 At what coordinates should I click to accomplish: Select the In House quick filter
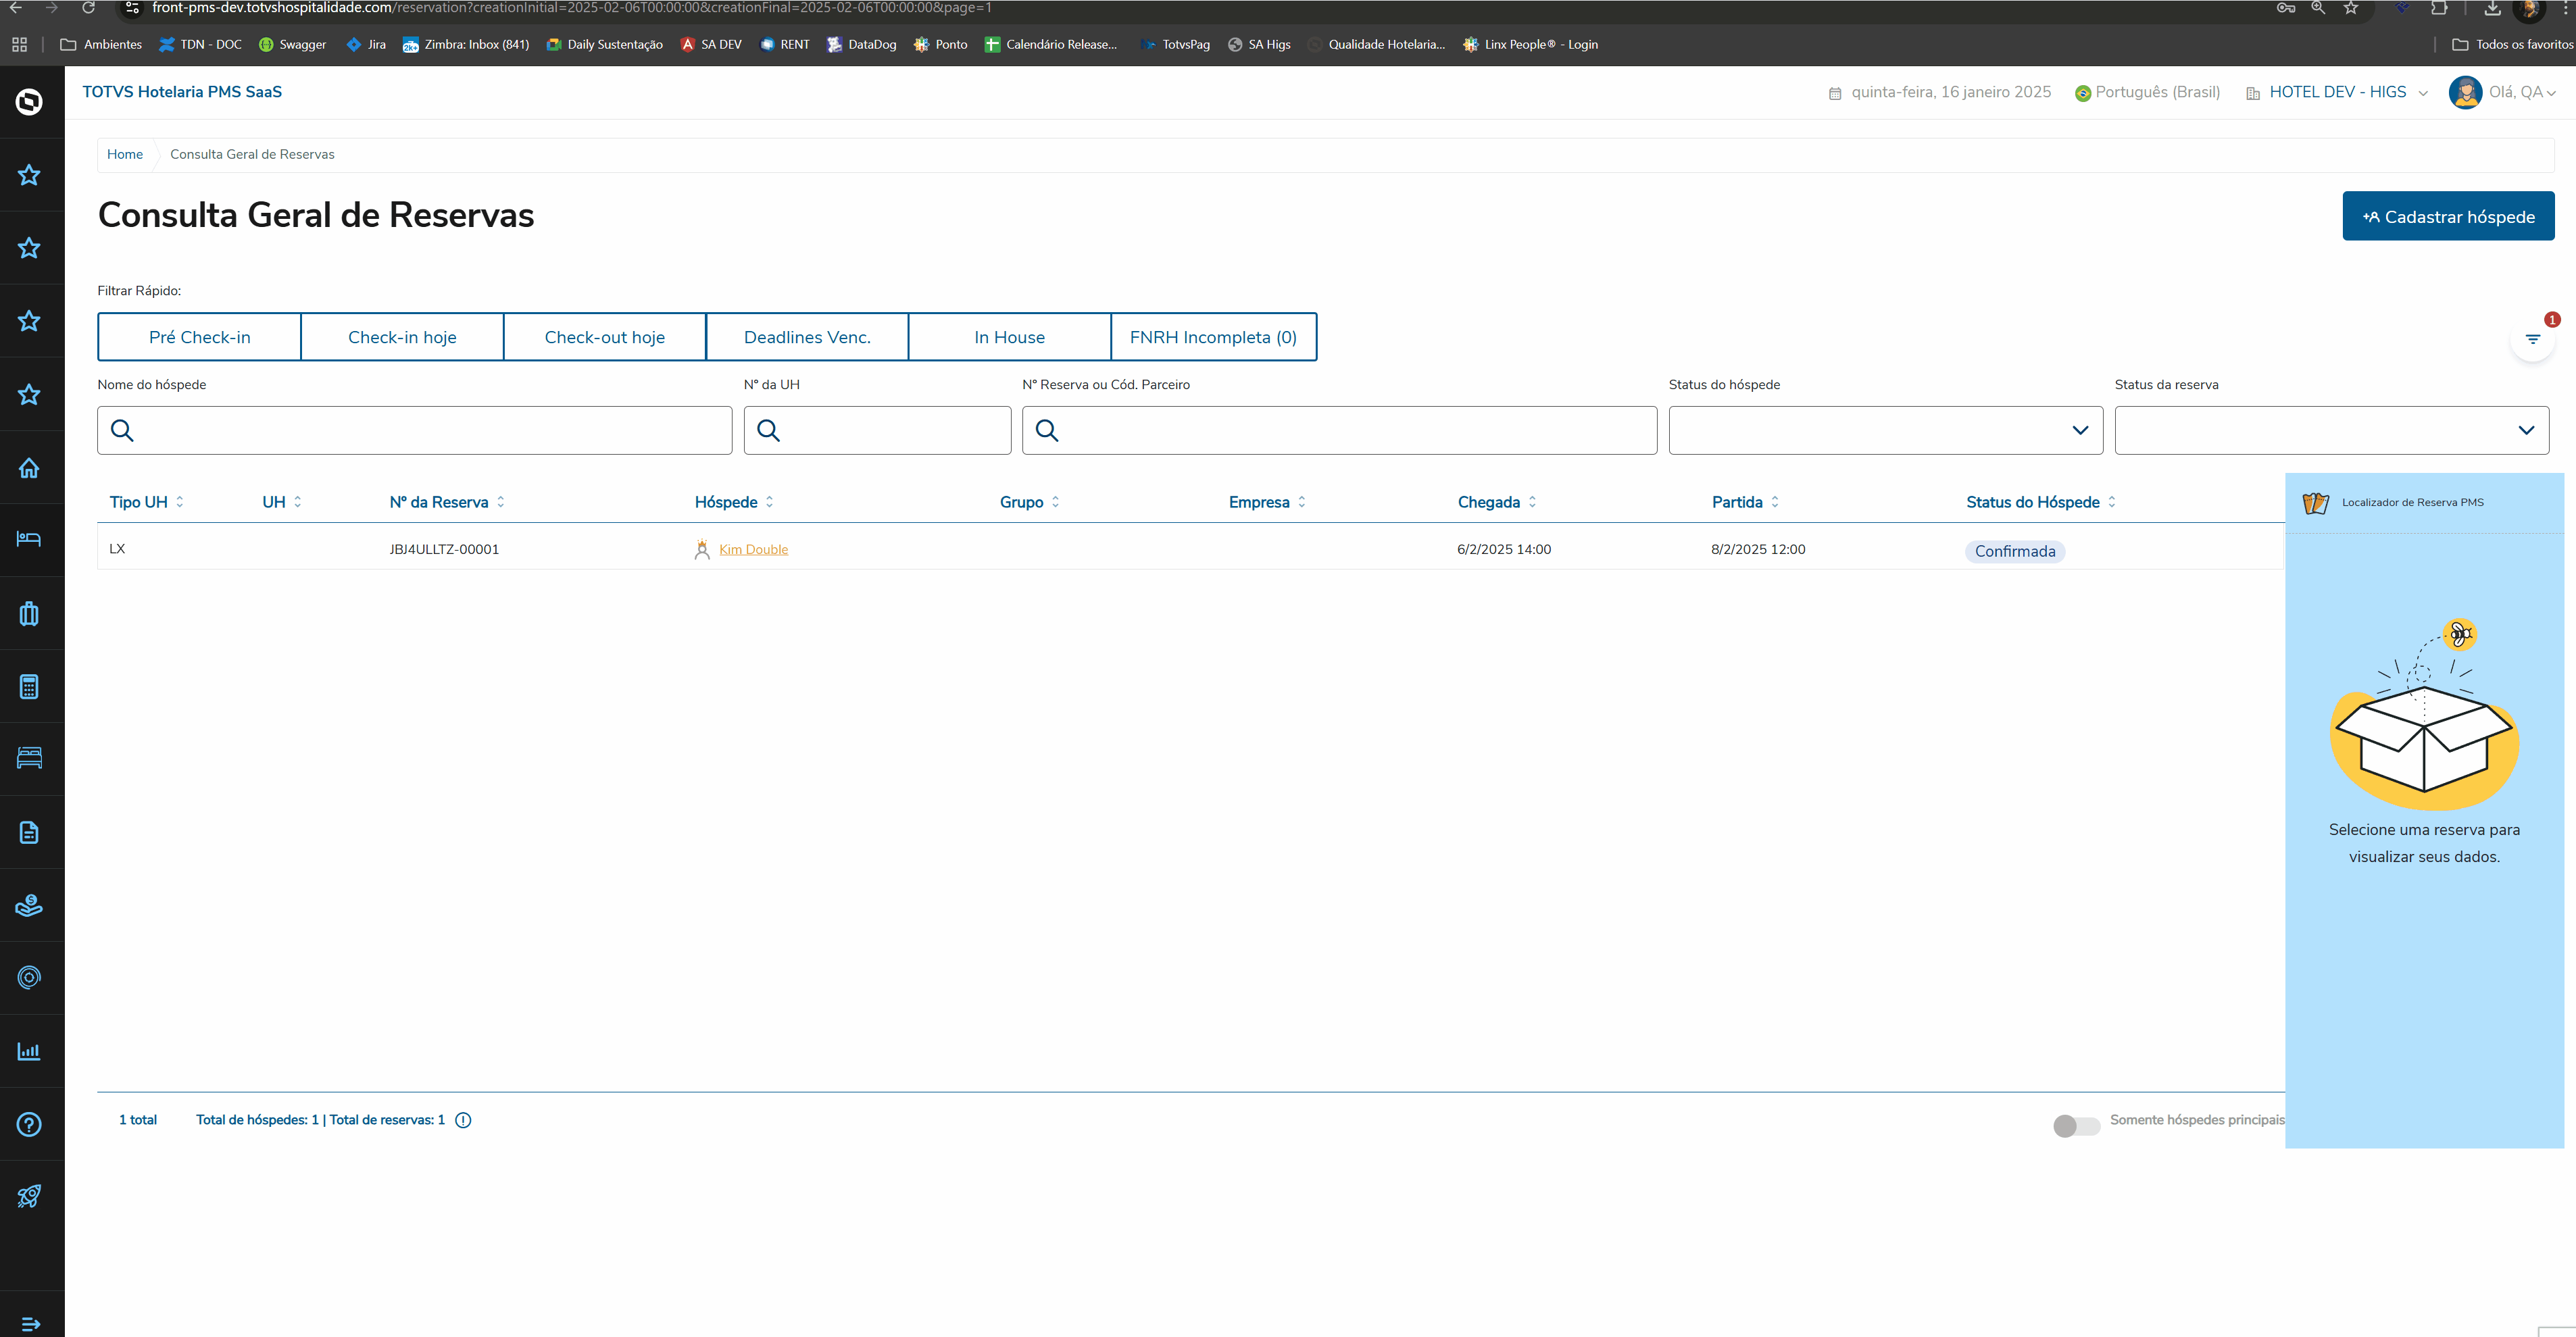click(x=1009, y=337)
